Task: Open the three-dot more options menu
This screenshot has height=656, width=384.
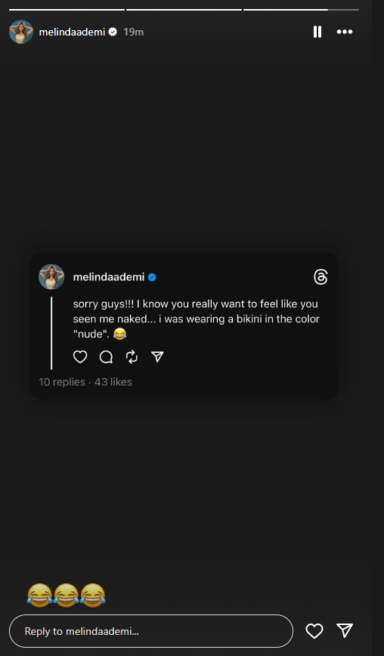Action: [345, 32]
